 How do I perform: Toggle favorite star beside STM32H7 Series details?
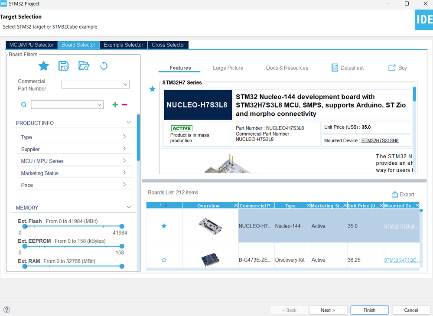click(x=153, y=89)
